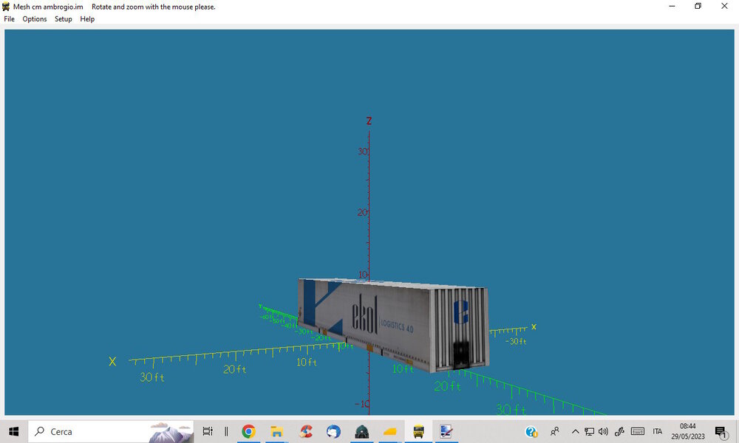Launch Google Chrome from the taskbar

point(248,431)
